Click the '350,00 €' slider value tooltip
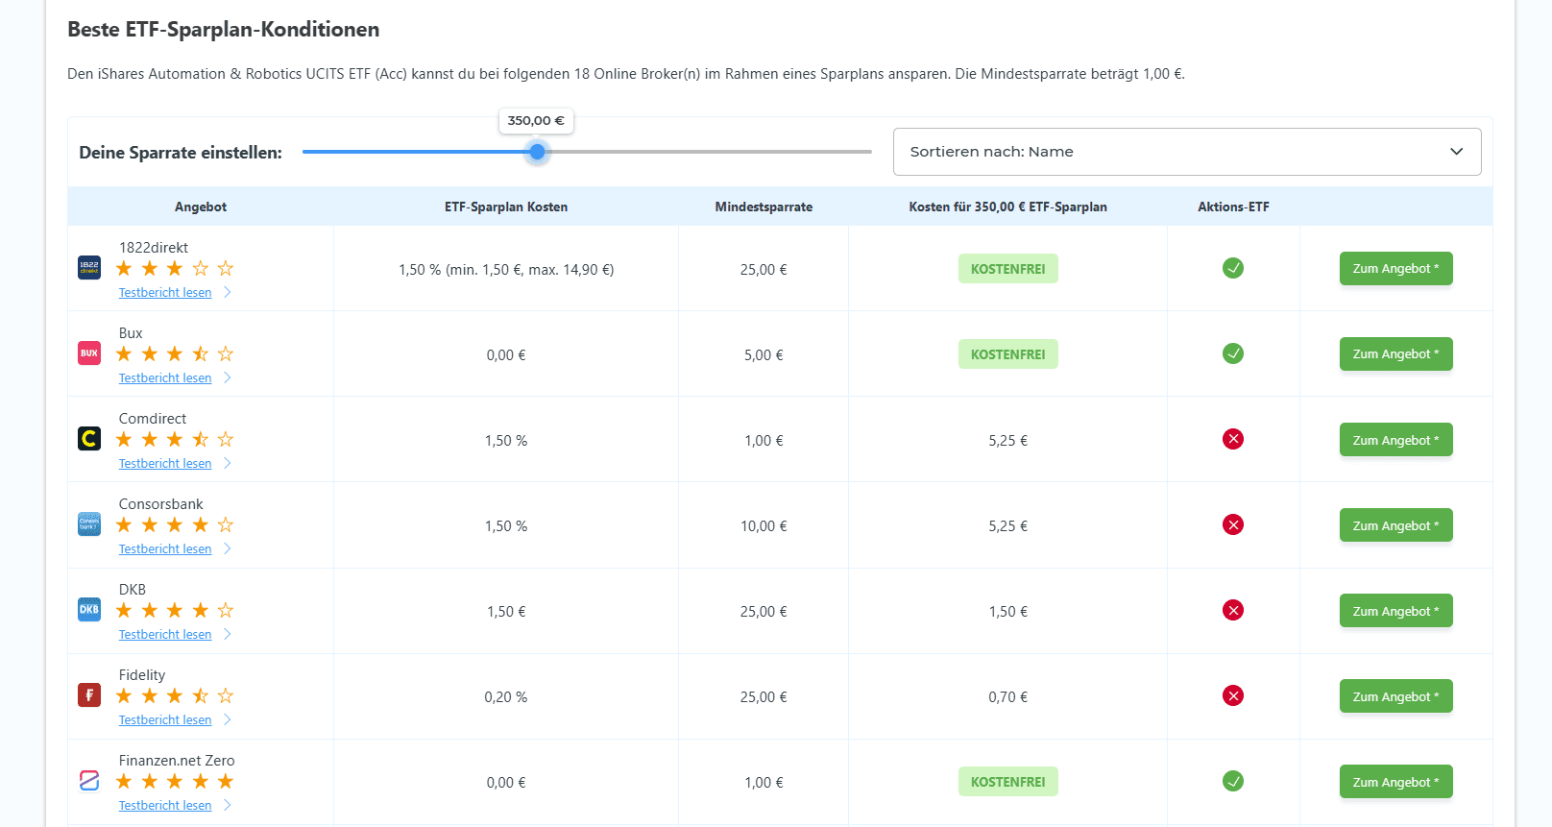Viewport: 1552px width, 827px height. (536, 121)
